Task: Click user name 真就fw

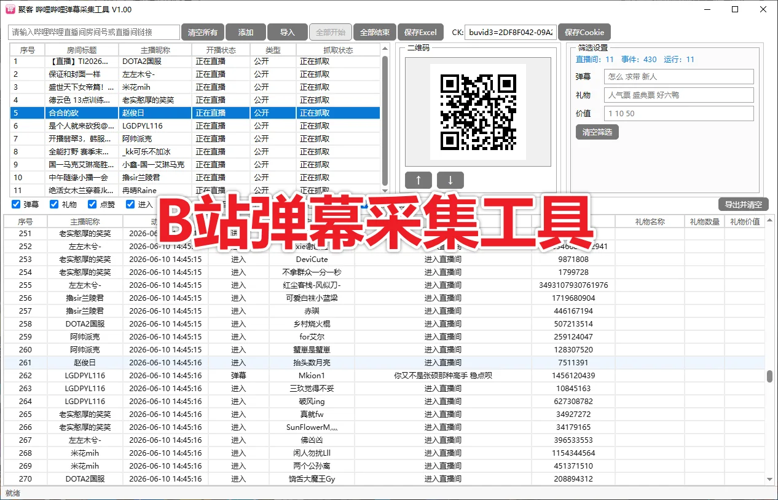Action: coord(312,414)
